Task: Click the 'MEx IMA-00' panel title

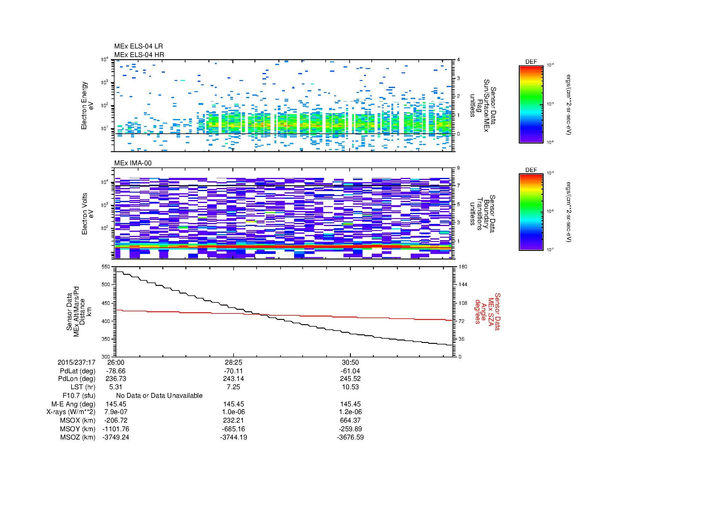Action: [133, 163]
